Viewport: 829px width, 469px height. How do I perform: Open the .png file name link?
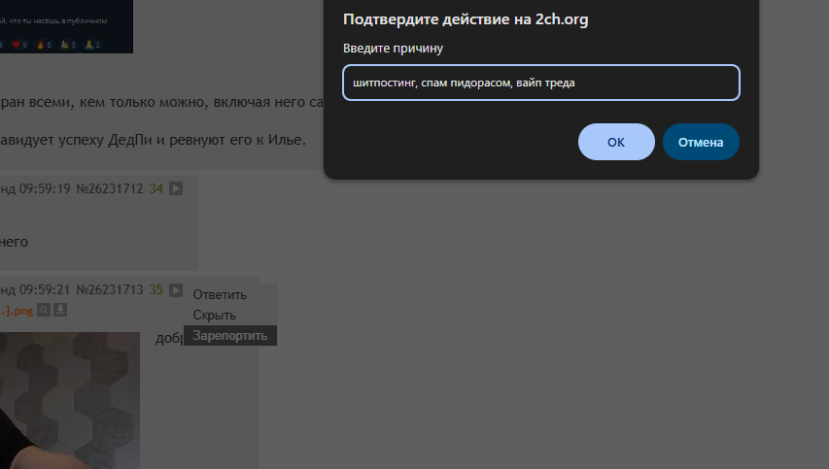point(17,311)
